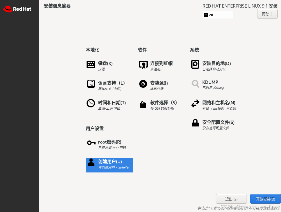
Task: Click the clock icon for time and date
Action: click(x=91, y=103)
